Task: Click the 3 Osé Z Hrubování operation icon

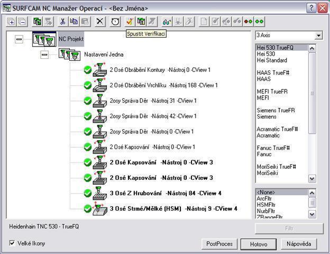Action: (100, 193)
